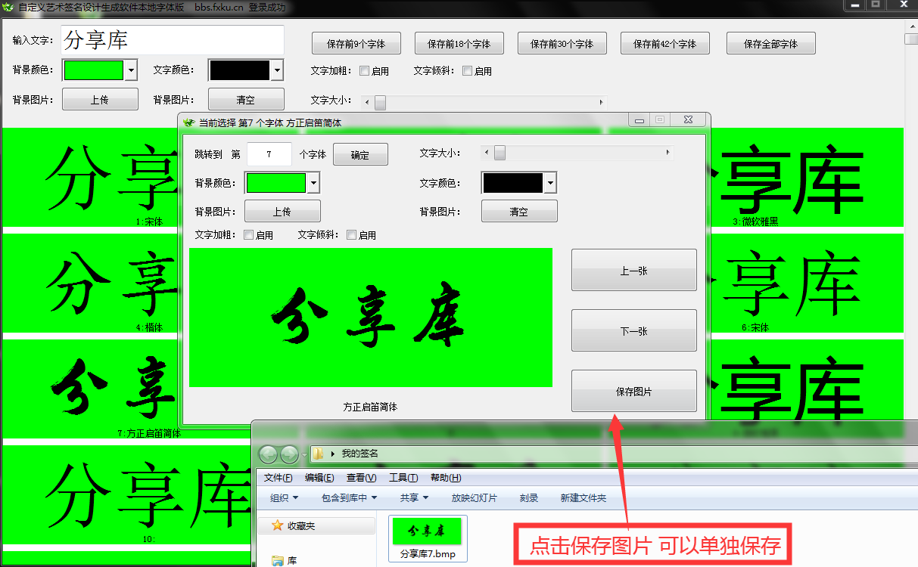
Task: Click the dialog text size slider thumb
Action: coord(499,153)
